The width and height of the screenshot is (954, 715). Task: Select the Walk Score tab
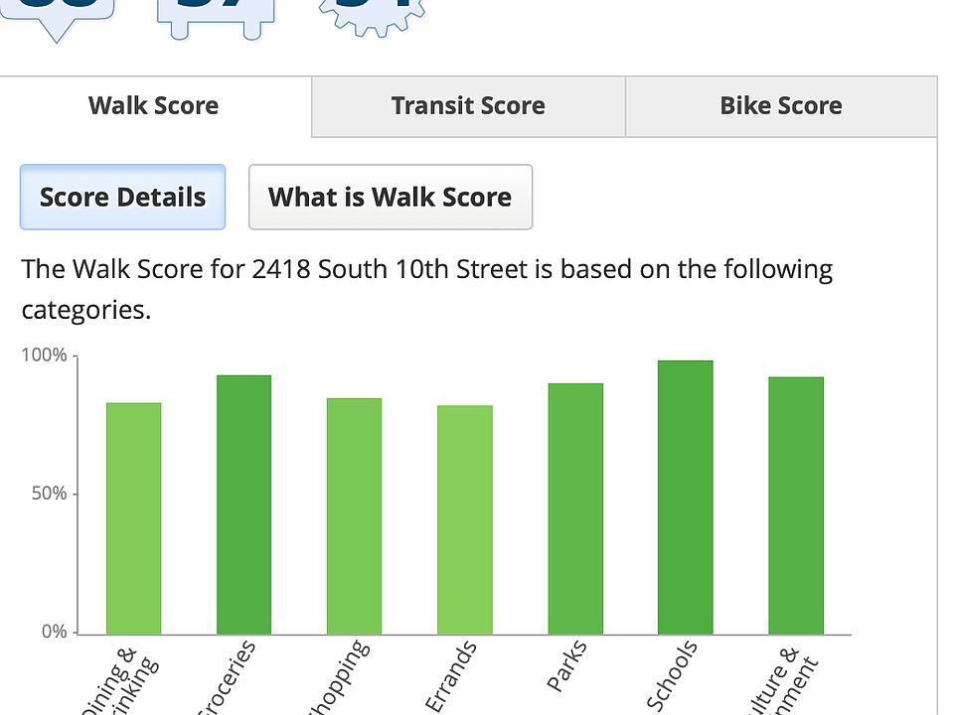click(x=155, y=106)
